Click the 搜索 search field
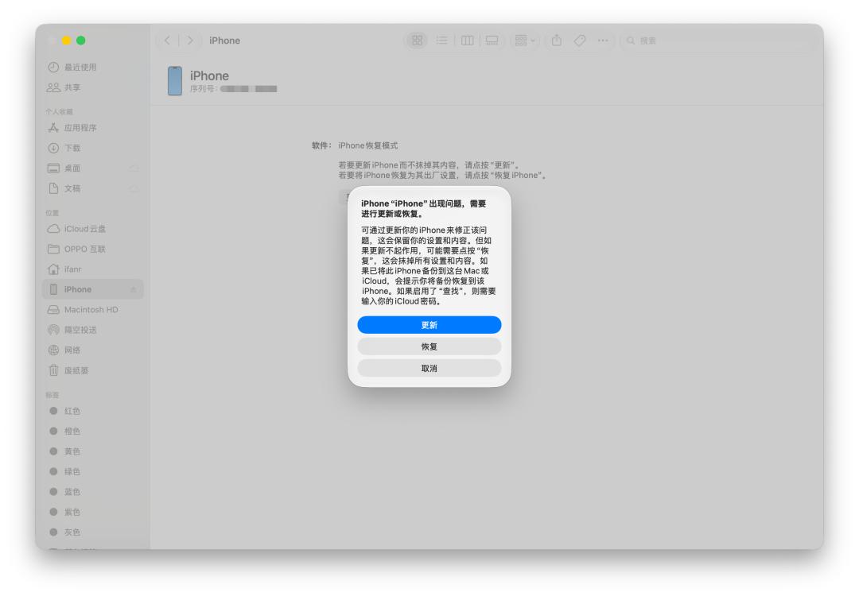Screen dimensions: 859x596 (716, 41)
